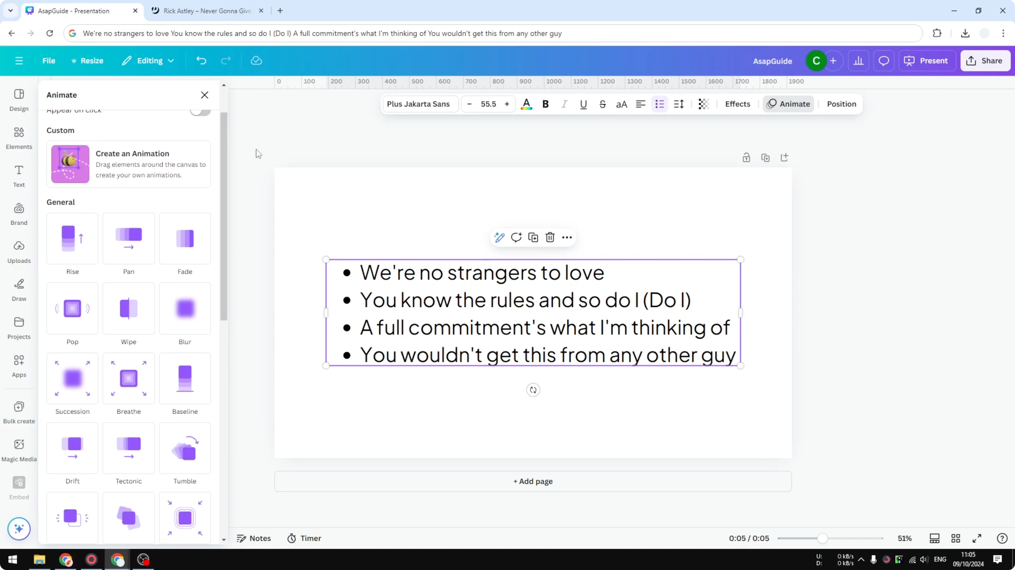Add a new page

pyautogui.click(x=533, y=481)
